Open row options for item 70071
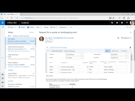 pyautogui.click(x=59, y=70)
